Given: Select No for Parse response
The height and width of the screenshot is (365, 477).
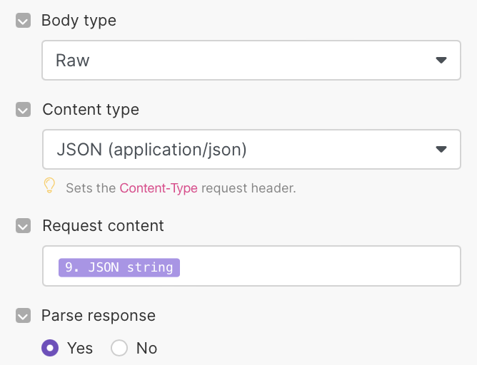Looking at the screenshot, I should coord(119,348).
